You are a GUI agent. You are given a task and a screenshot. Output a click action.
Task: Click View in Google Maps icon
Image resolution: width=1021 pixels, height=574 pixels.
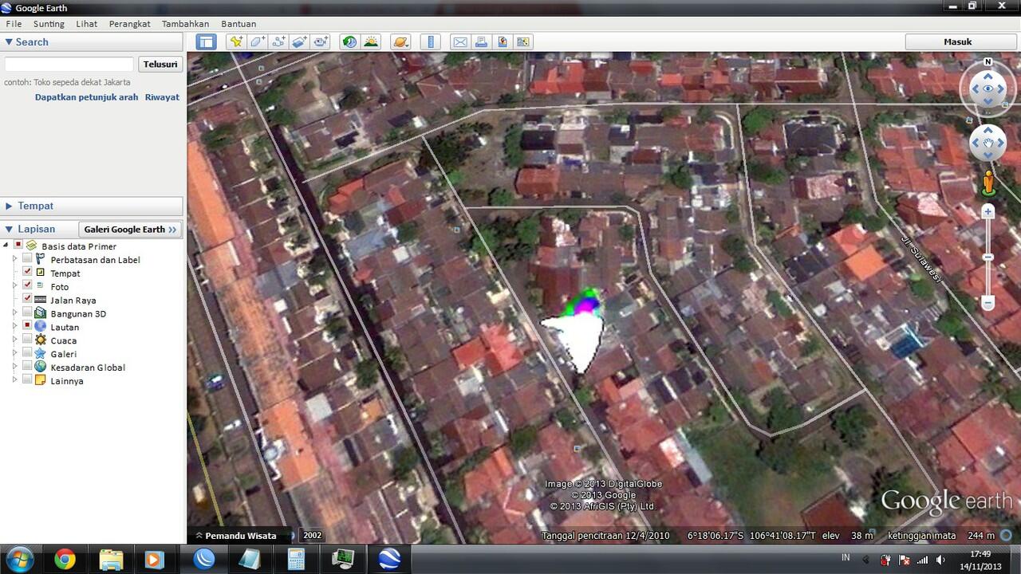pyautogui.click(x=523, y=42)
